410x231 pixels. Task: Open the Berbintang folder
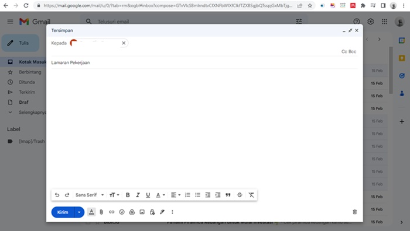30,72
